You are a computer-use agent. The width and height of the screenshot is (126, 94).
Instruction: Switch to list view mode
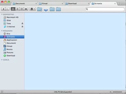(x=17, y=9)
